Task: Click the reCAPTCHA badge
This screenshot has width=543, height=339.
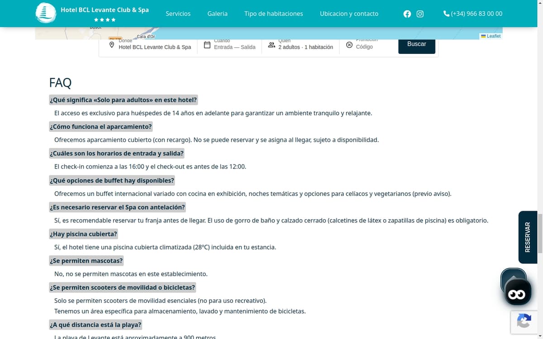Action: [524, 322]
